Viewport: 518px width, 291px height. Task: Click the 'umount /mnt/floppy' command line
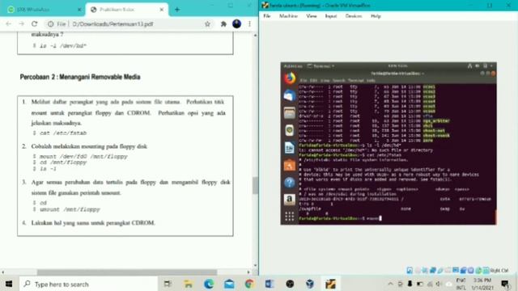(x=70, y=209)
